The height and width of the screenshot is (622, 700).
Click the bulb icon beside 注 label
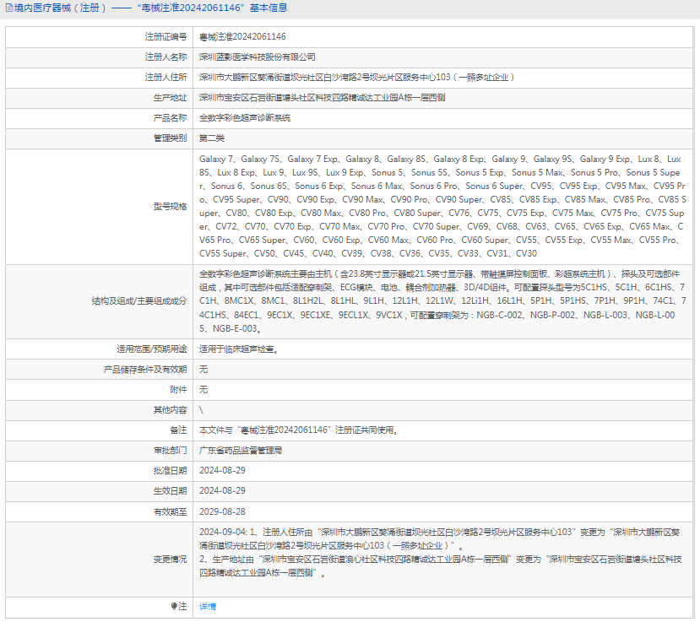point(174,606)
